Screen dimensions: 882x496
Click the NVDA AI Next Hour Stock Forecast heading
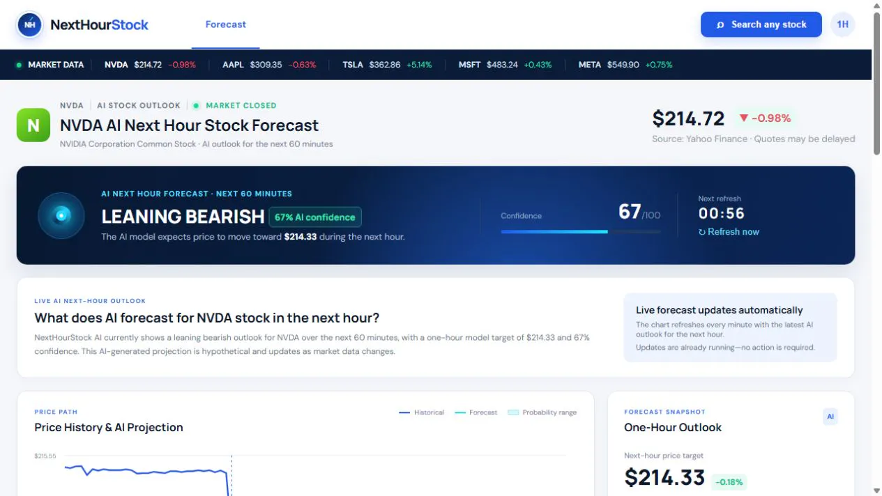(x=189, y=125)
